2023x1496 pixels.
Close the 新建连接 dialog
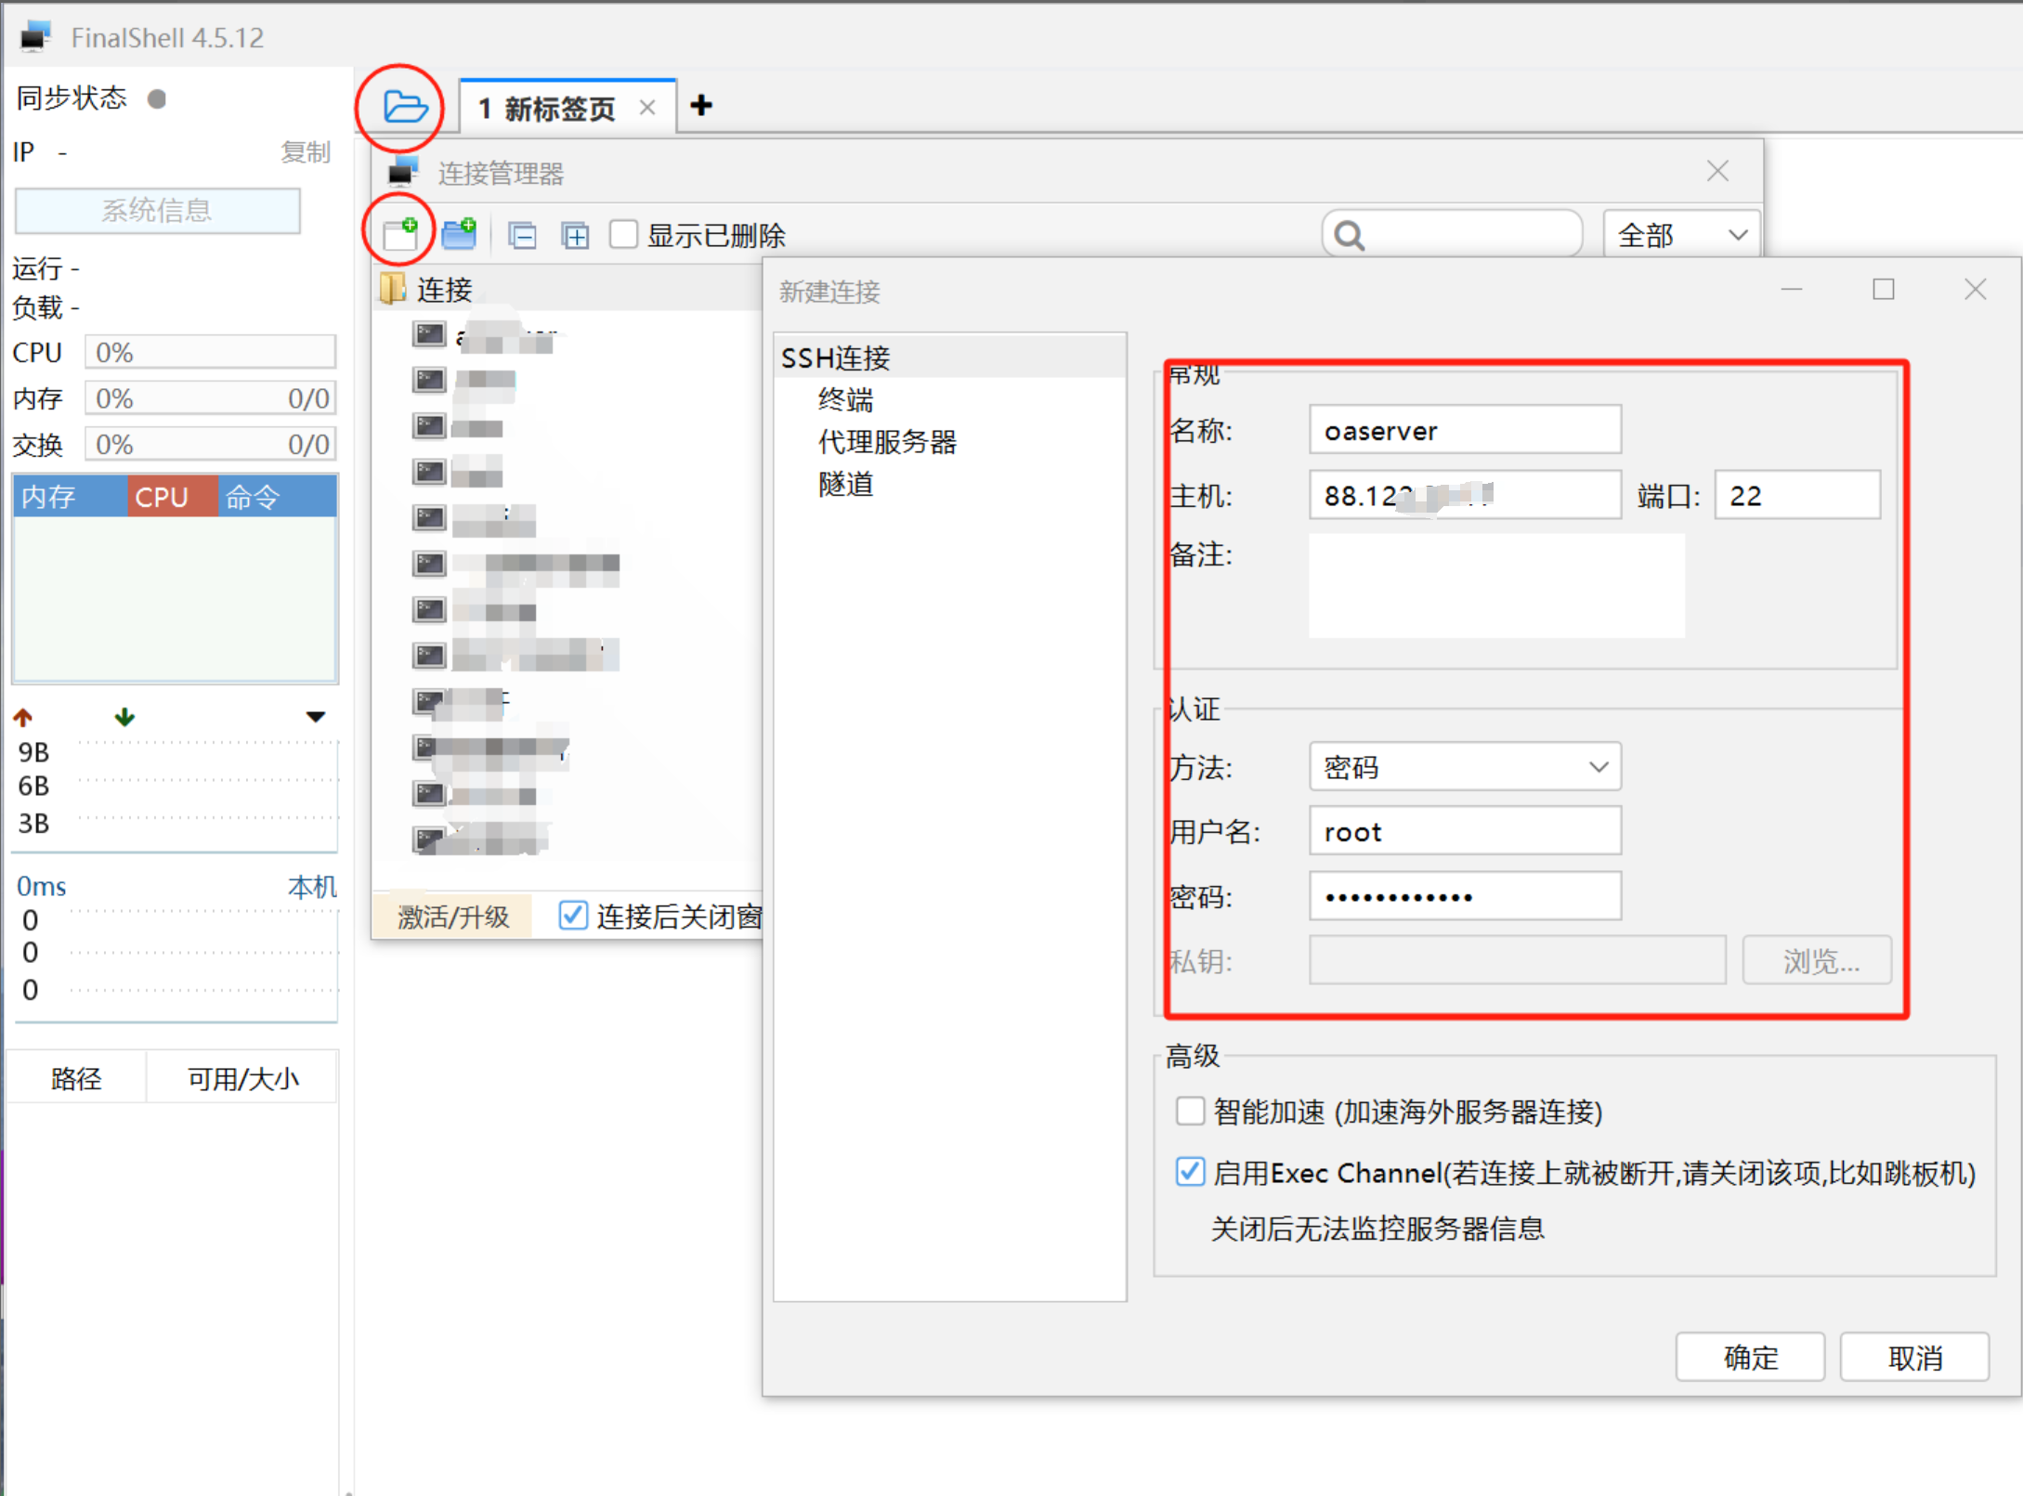[x=1975, y=290]
